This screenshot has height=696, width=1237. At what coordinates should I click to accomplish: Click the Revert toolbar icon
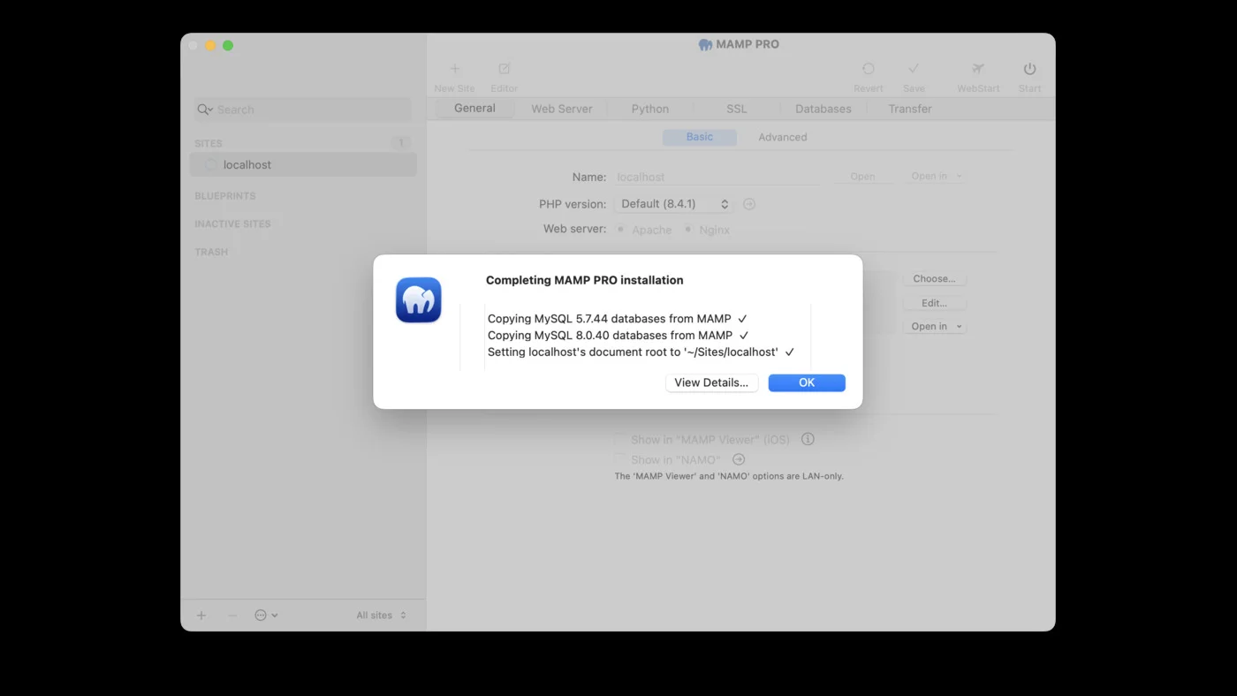tap(869, 69)
